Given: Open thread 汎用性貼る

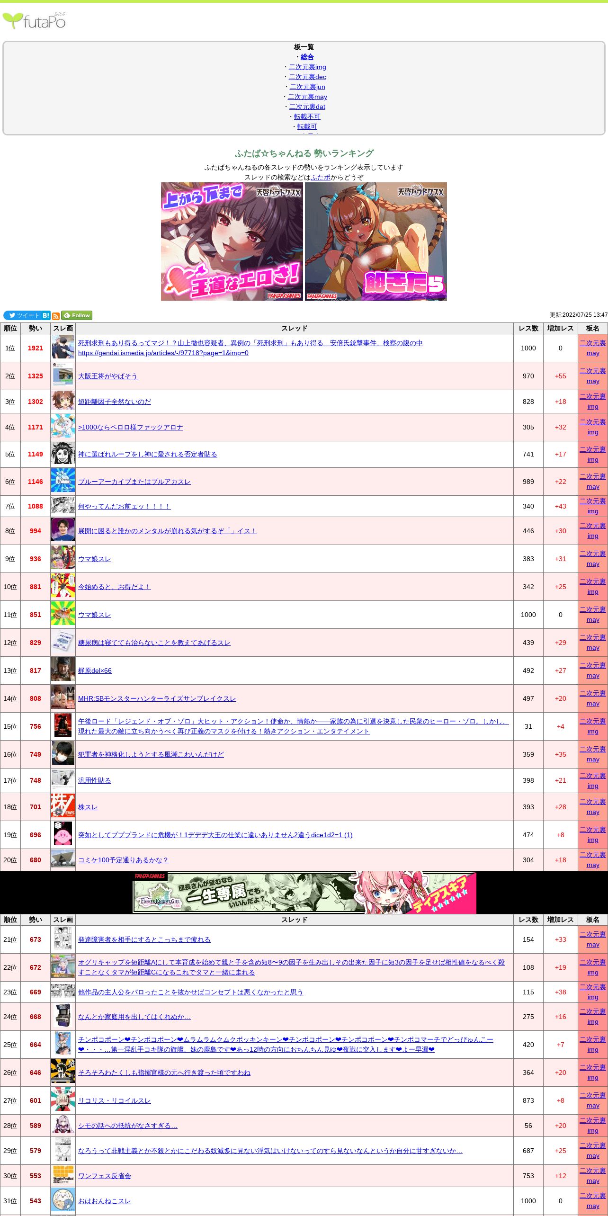Looking at the screenshot, I should pos(94,780).
